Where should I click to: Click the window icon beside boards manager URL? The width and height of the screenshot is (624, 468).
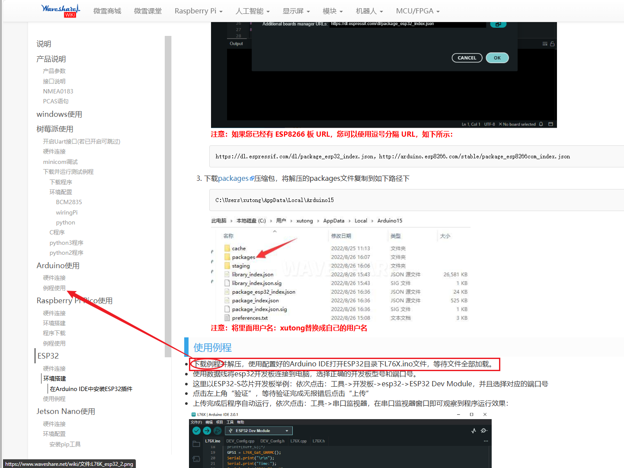pos(498,24)
